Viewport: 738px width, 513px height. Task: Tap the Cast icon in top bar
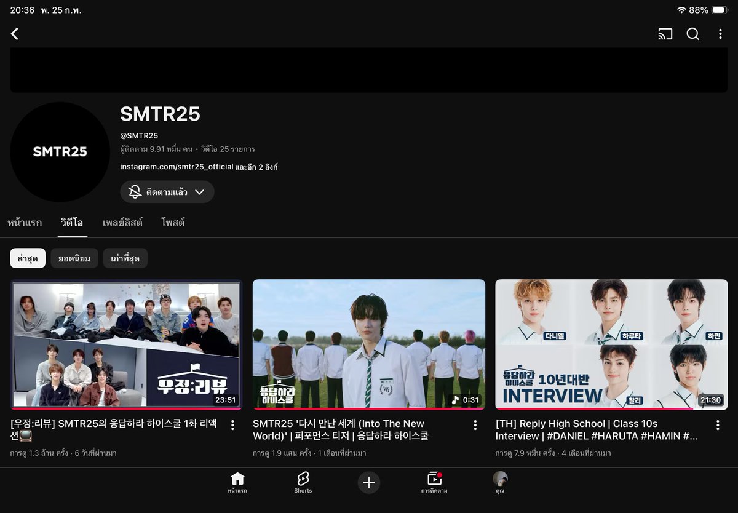coord(665,35)
